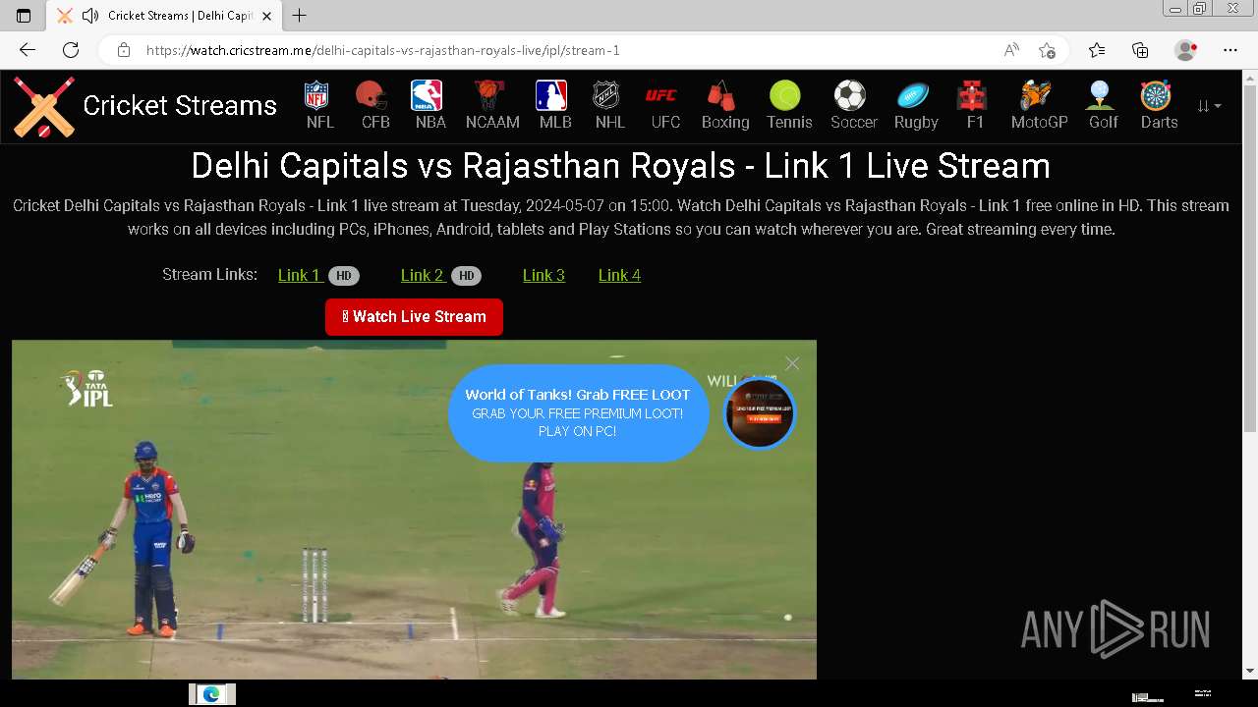This screenshot has width=1258, height=707.
Task: Choose the Rugby ball icon
Action: tap(912, 95)
